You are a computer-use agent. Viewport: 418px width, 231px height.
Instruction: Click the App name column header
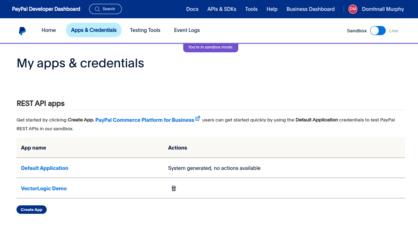point(33,148)
